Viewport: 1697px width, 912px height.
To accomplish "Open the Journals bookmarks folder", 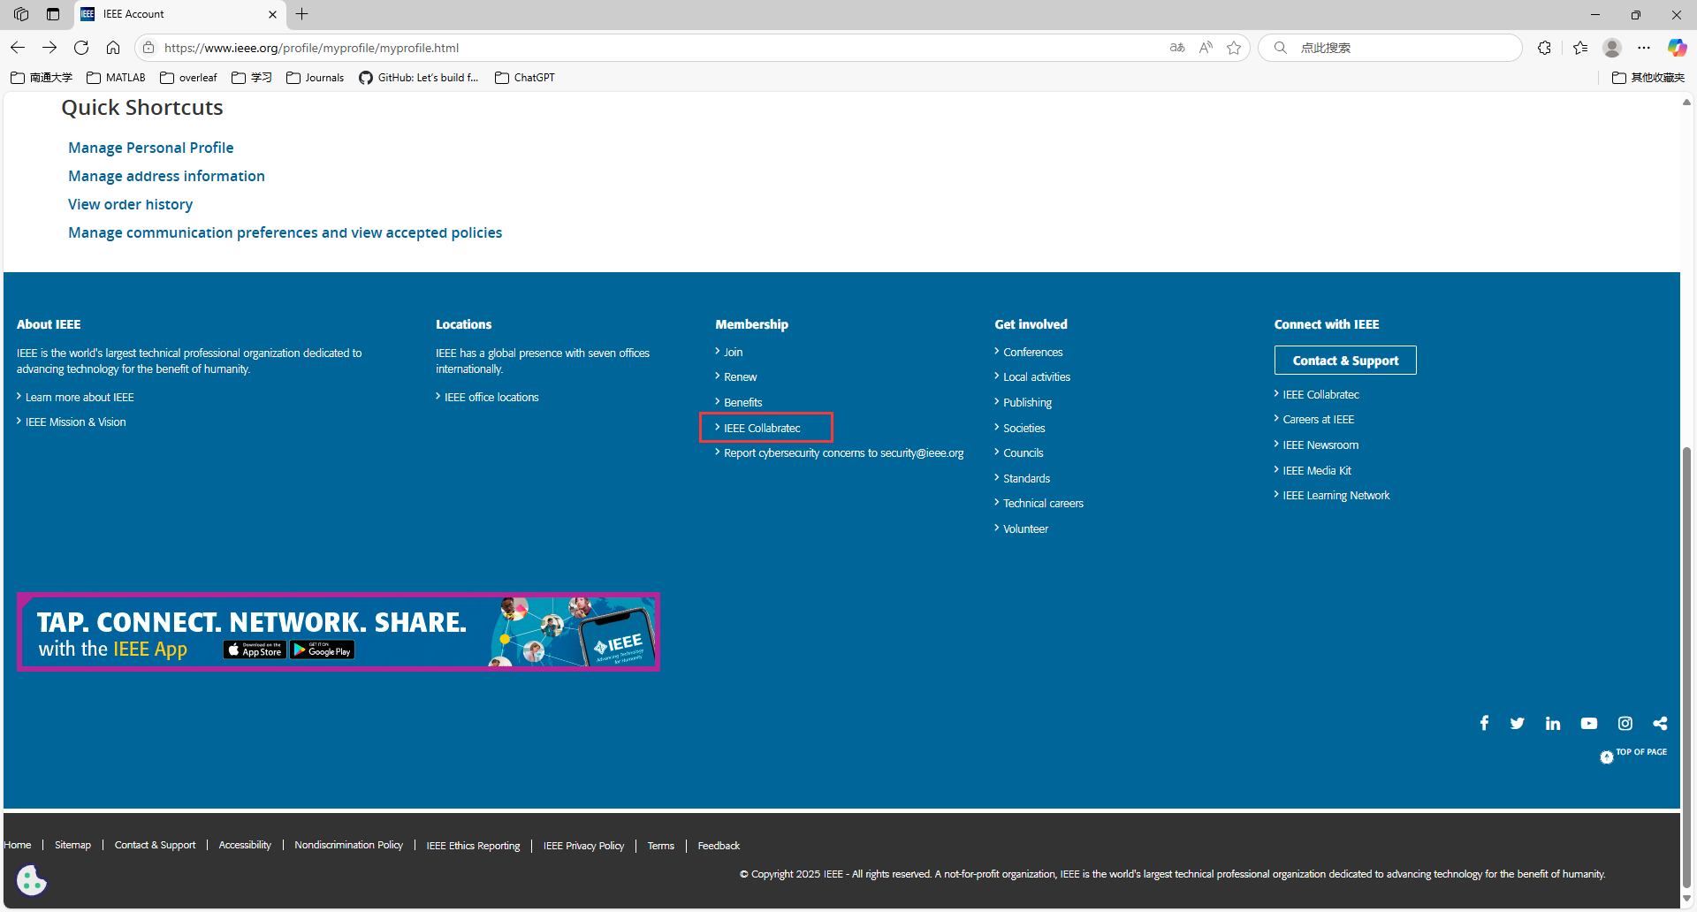I will tap(316, 78).
